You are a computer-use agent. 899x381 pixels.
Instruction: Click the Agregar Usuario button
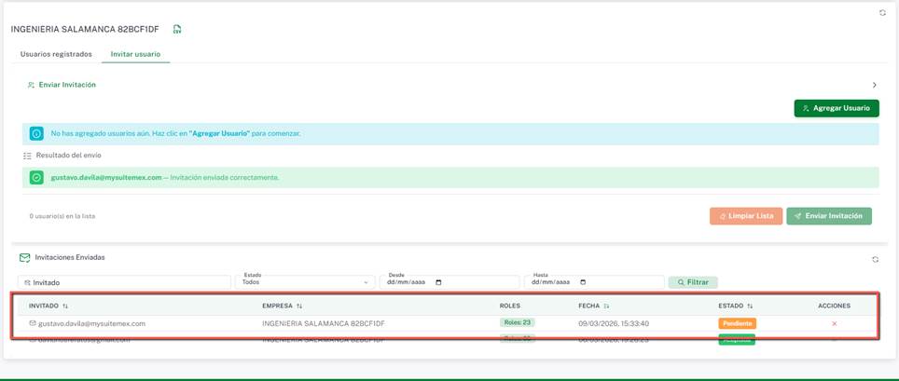pos(837,108)
